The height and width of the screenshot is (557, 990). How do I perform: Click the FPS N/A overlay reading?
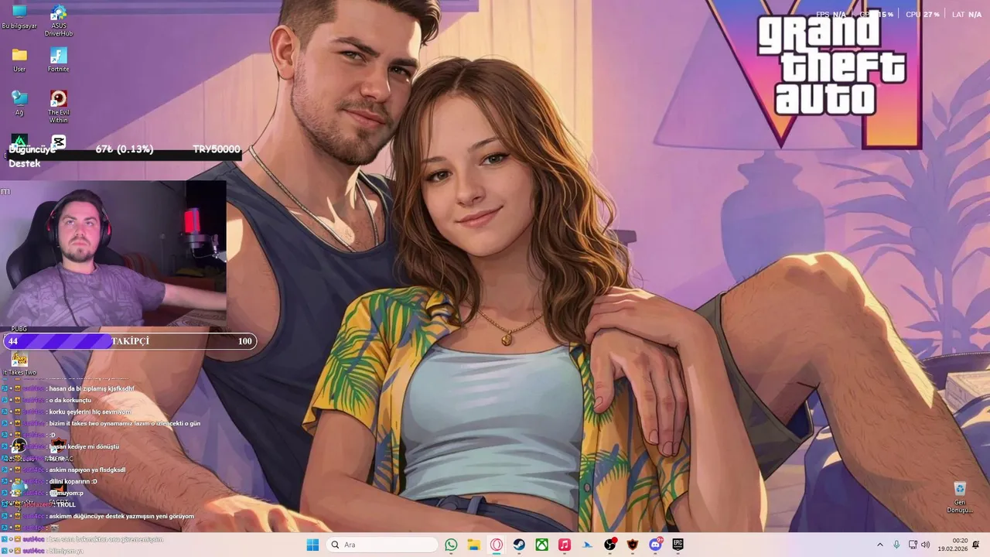(831, 15)
